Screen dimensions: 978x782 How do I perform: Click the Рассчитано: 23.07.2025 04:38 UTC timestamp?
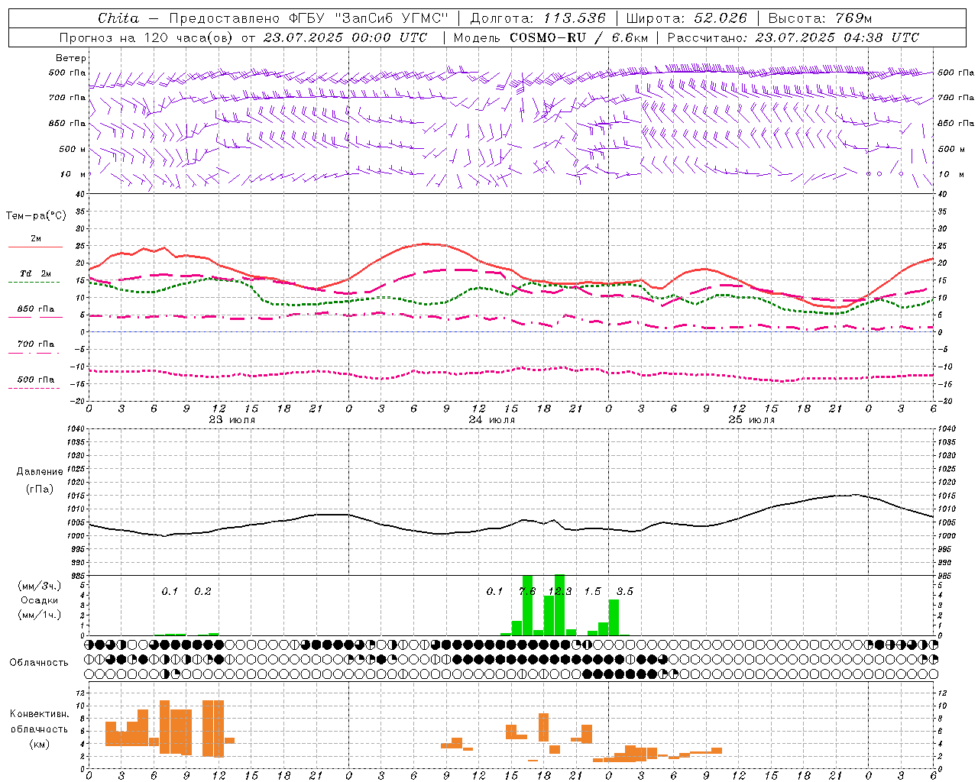click(793, 37)
